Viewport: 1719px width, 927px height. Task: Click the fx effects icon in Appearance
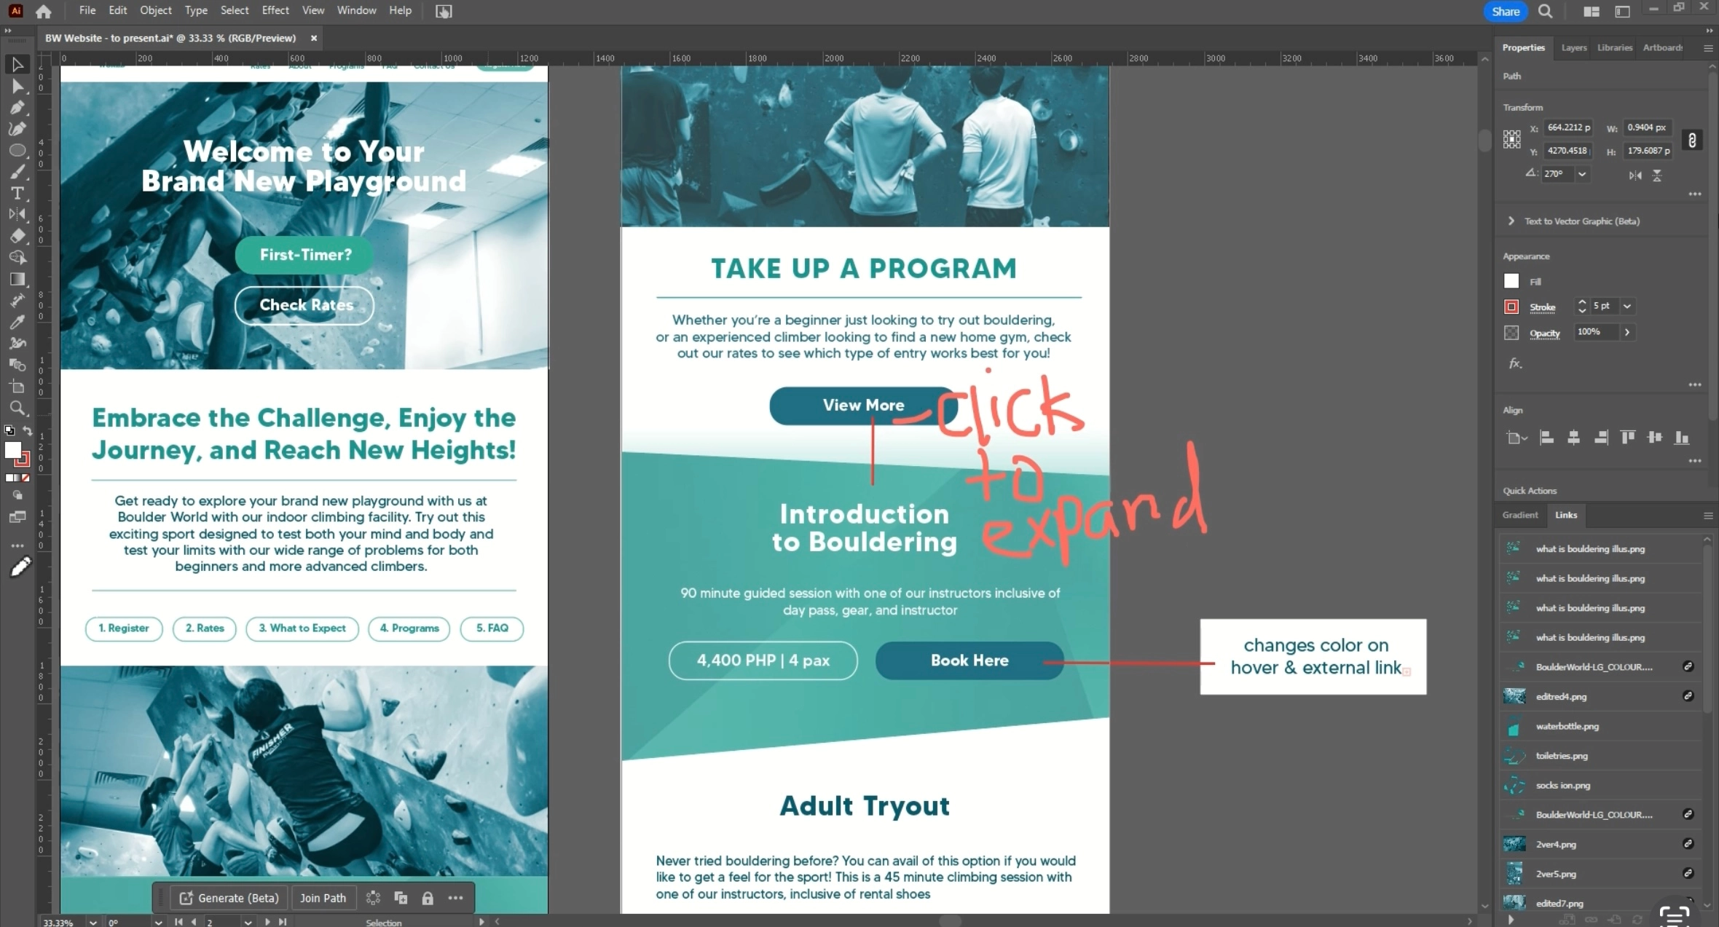click(x=1515, y=363)
